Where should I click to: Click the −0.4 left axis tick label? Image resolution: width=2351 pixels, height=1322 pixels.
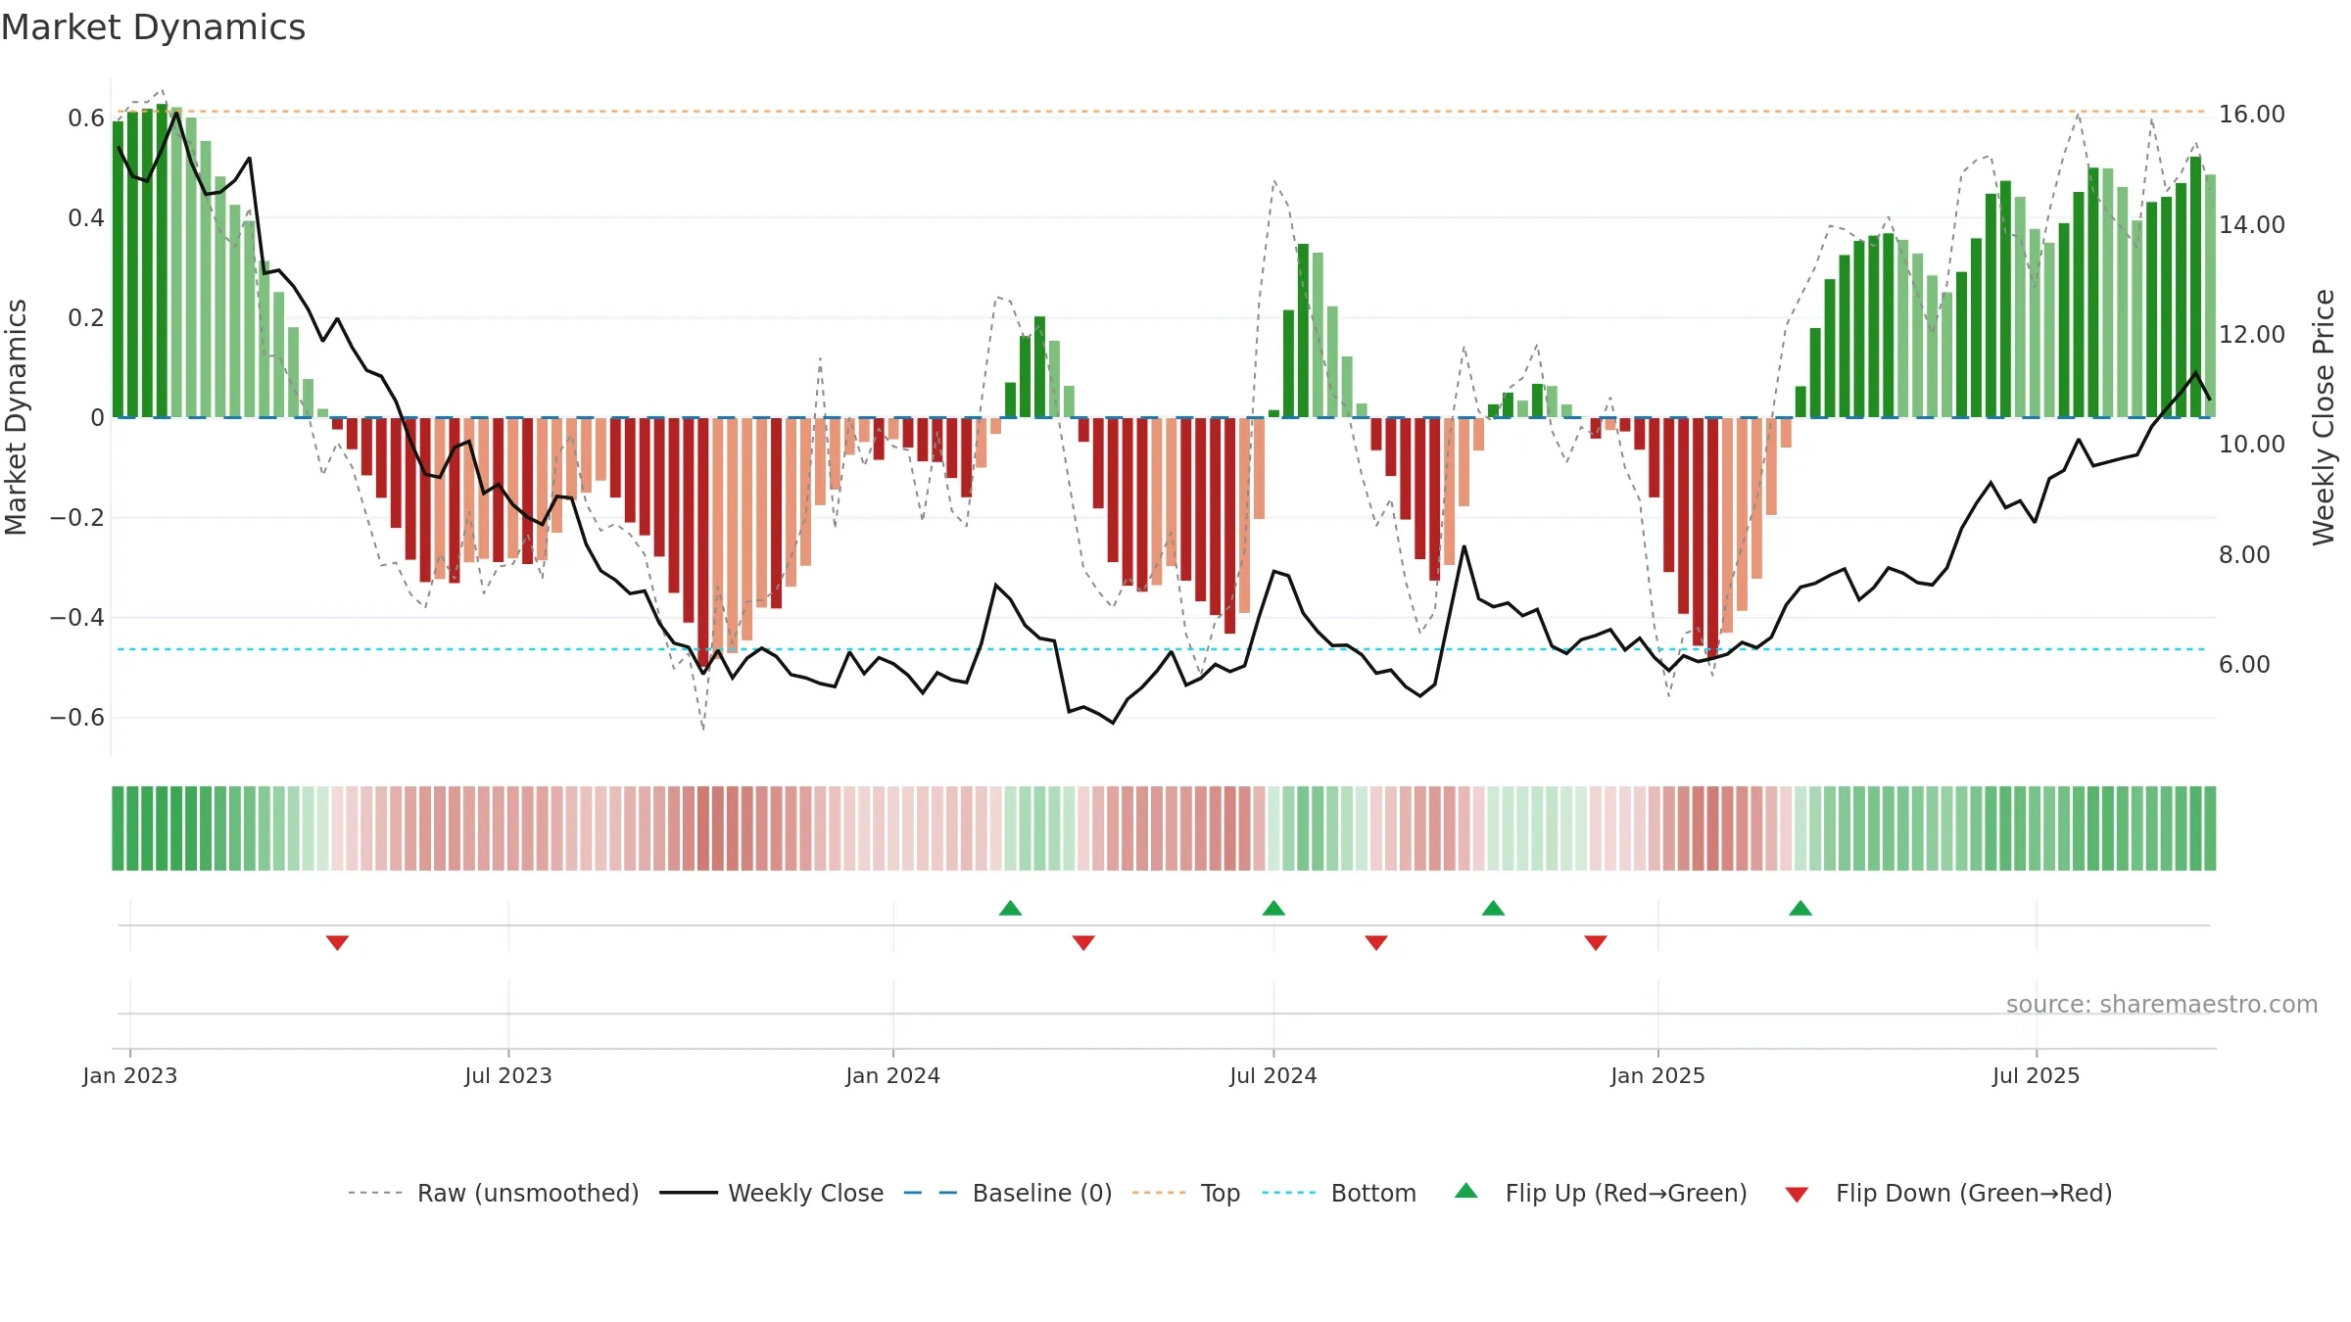click(x=77, y=618)
